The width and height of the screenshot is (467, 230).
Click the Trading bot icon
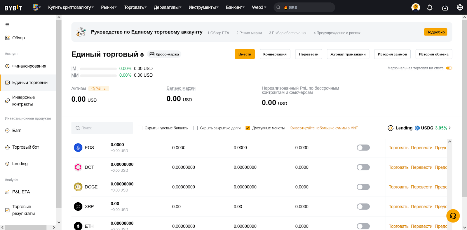[x=7, y=147]
